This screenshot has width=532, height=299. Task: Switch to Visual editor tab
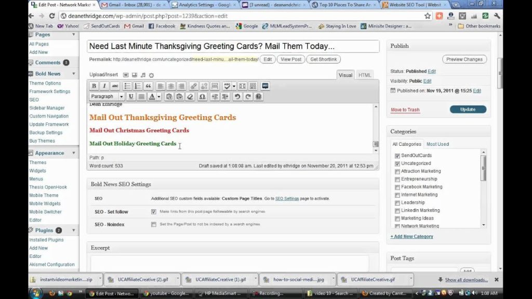(345, 75)
